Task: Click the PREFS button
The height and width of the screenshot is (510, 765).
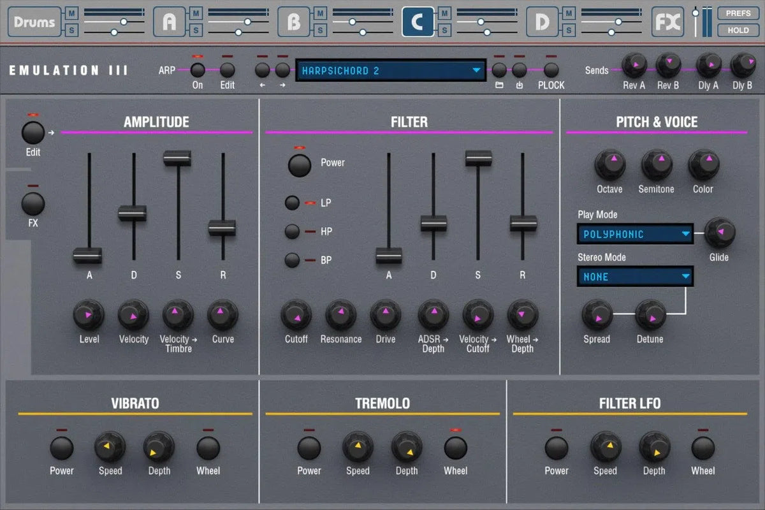Action: (738, 13)
